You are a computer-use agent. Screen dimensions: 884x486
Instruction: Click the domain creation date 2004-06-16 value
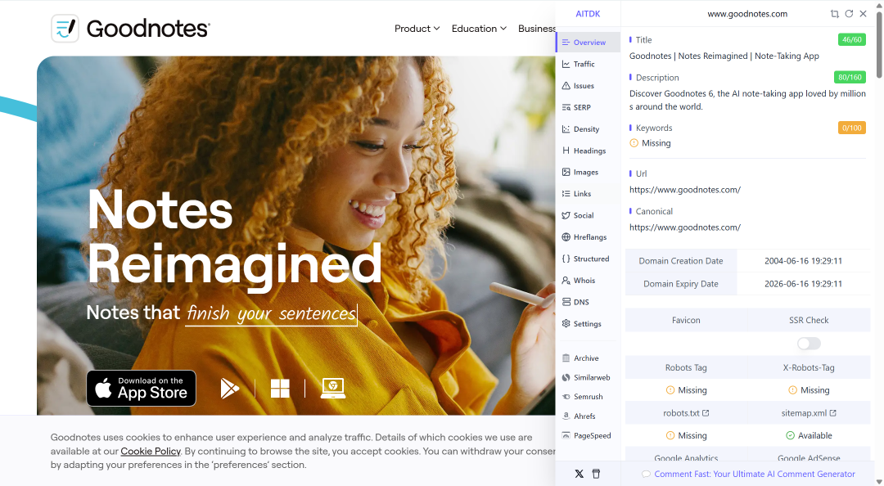[x=803, y=260]
